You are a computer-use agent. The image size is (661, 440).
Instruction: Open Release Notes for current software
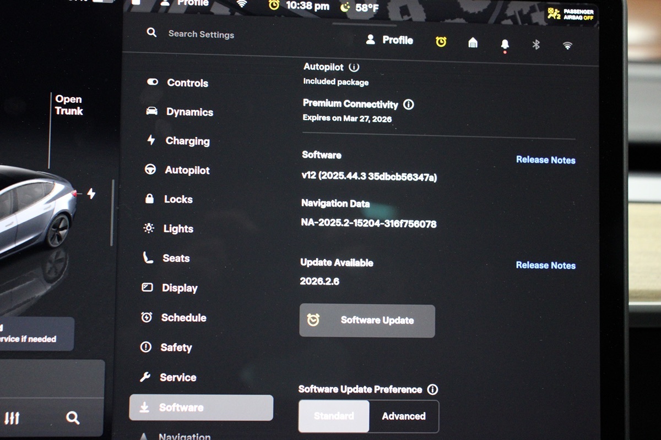pos(545,160)
